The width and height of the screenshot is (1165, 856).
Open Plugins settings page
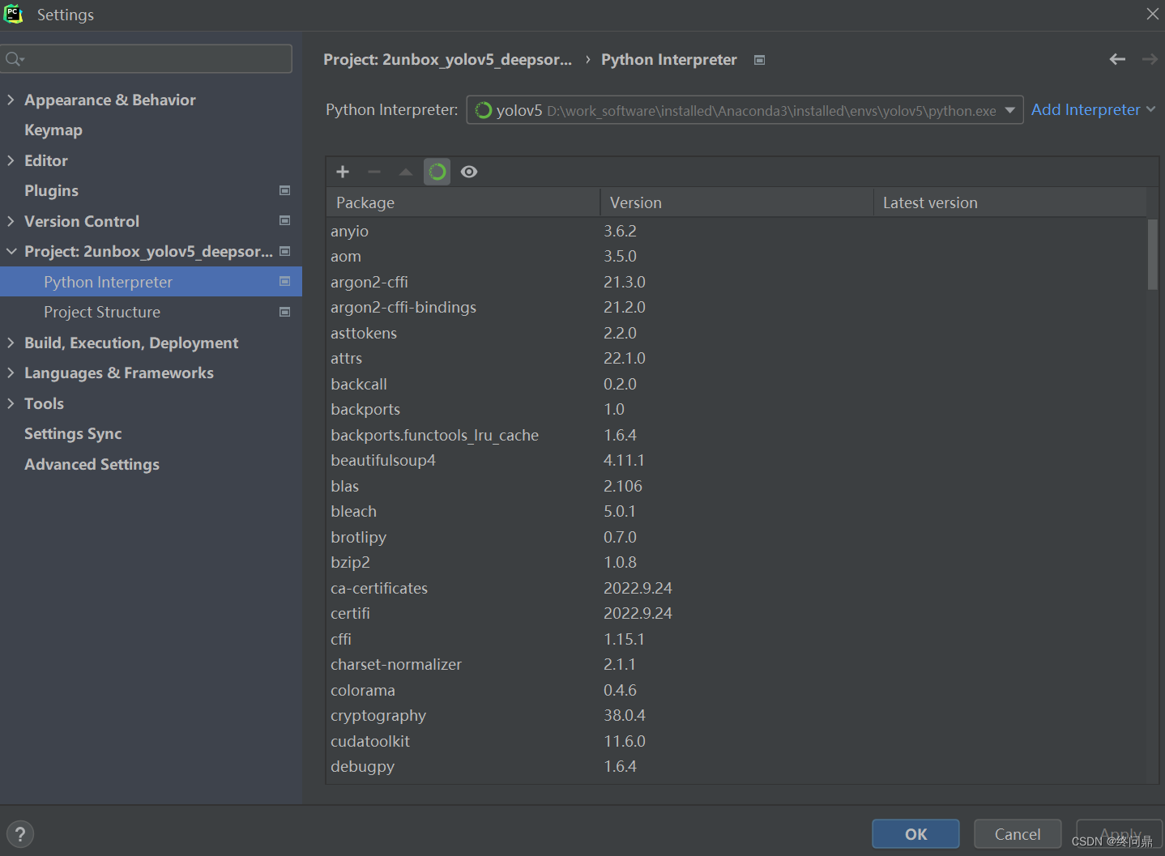51,191
